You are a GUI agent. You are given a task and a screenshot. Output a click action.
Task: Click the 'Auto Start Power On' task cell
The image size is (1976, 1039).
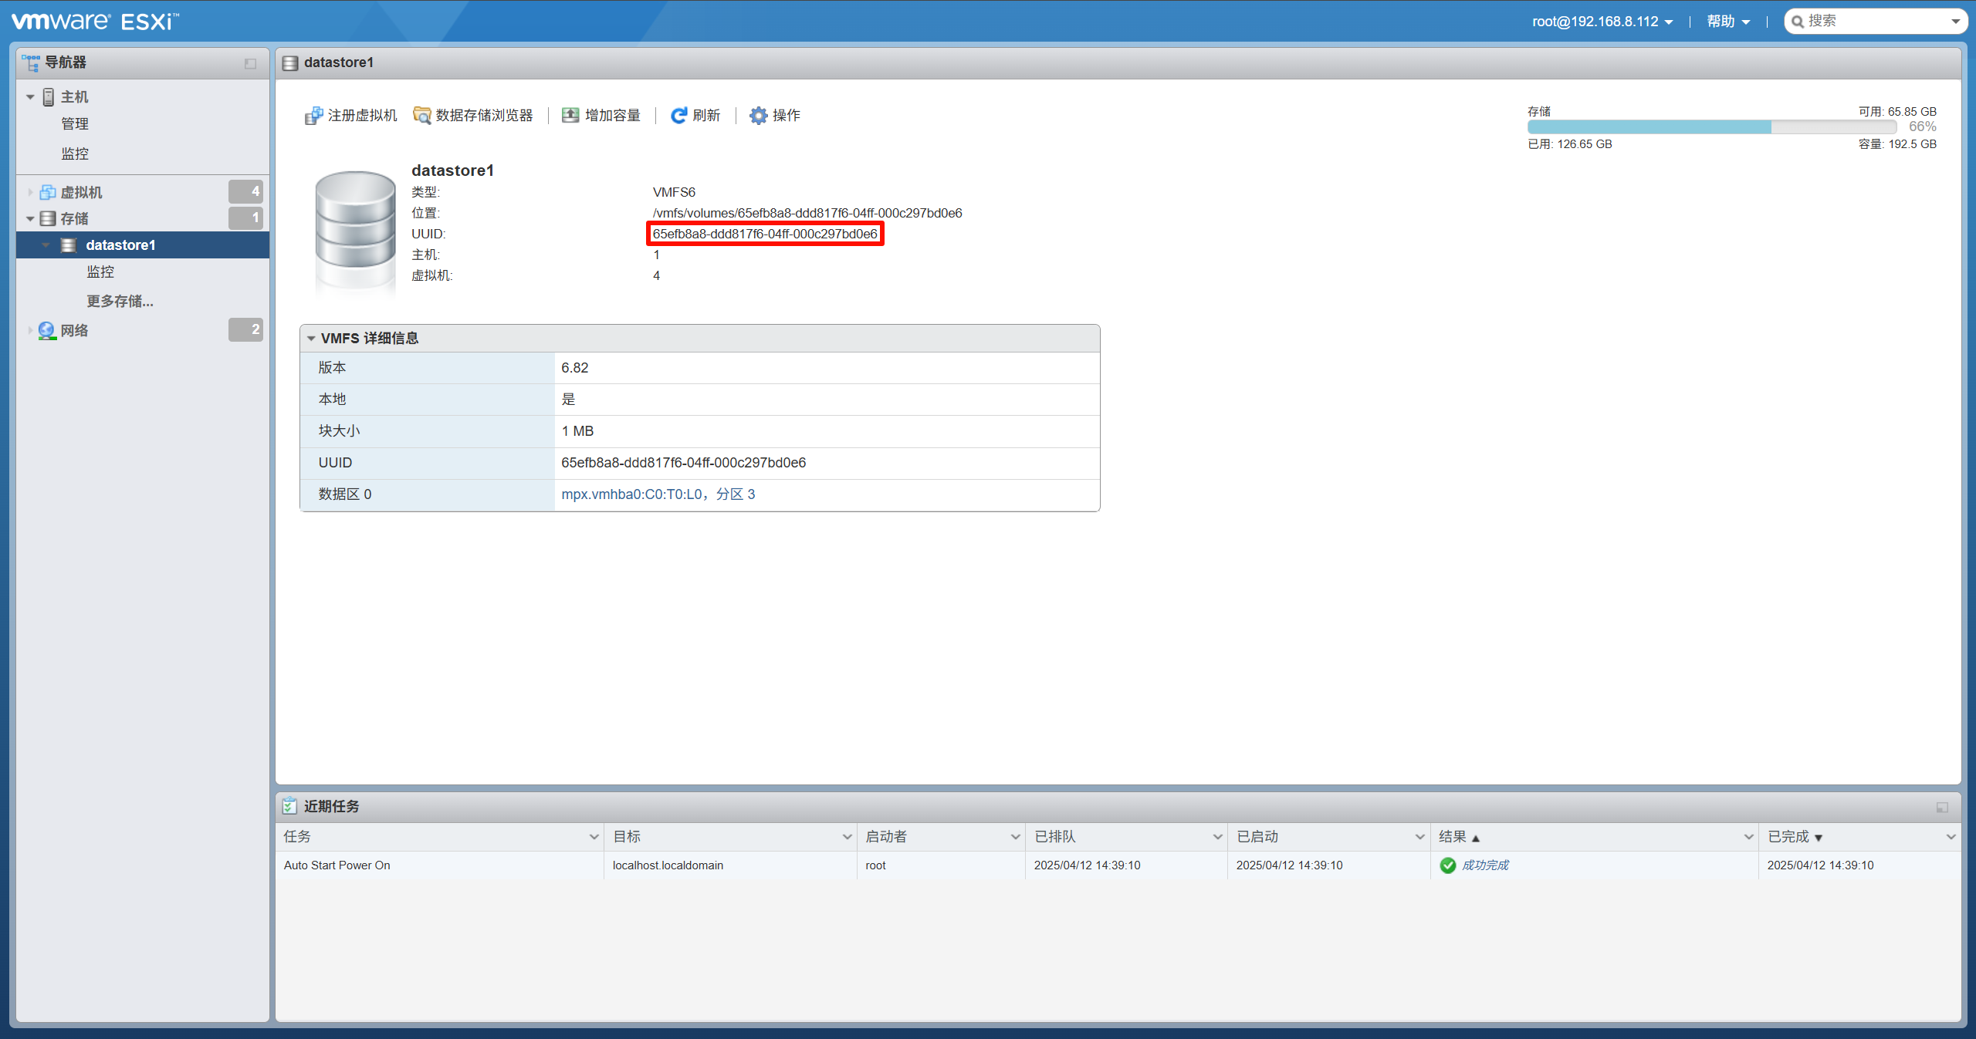[337, 865]
